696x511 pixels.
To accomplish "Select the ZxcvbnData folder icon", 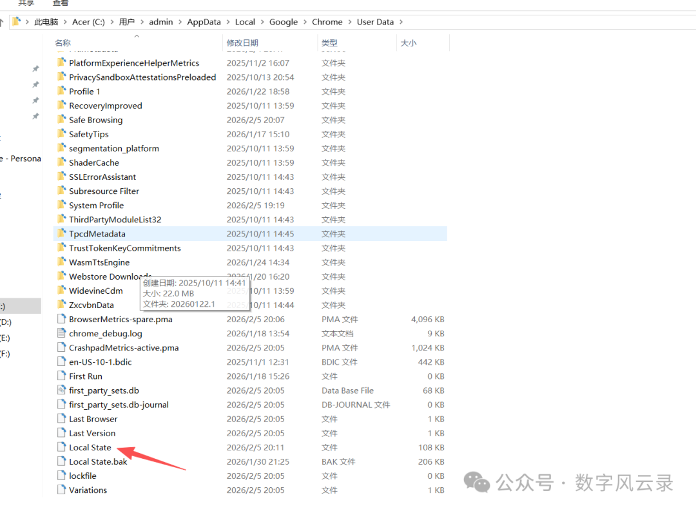I will [61, 304].
